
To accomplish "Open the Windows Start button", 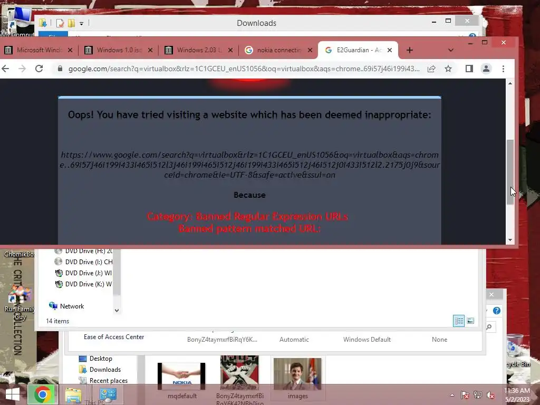I will pos(13,394).
